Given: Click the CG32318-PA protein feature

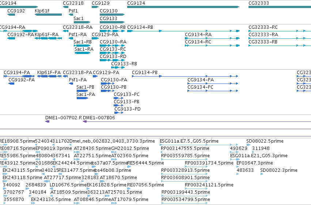Looking at the screenshot, I should pos(65,76).
